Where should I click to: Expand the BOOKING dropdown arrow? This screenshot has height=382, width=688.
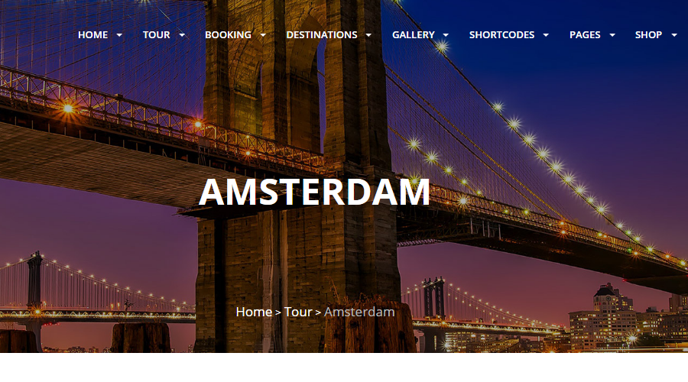(x=263, y=35)
